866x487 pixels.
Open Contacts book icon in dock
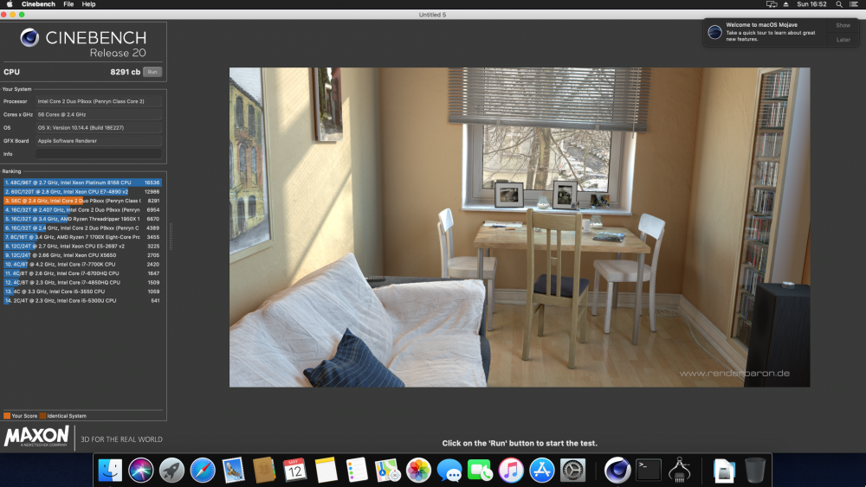pyautogui.click(x=264, y=471)
